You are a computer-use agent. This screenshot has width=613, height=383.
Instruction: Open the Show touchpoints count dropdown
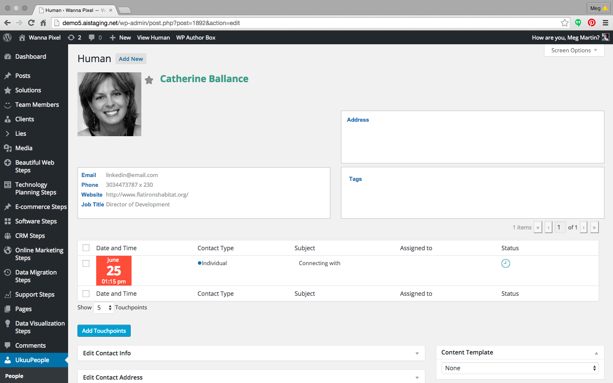[x=103, y=308]
